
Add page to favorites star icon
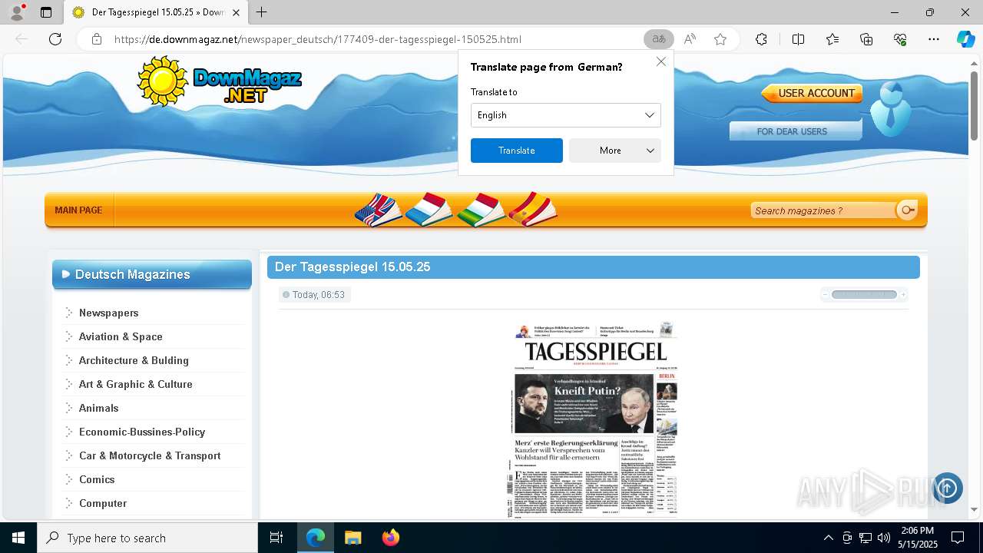(720, 39)
